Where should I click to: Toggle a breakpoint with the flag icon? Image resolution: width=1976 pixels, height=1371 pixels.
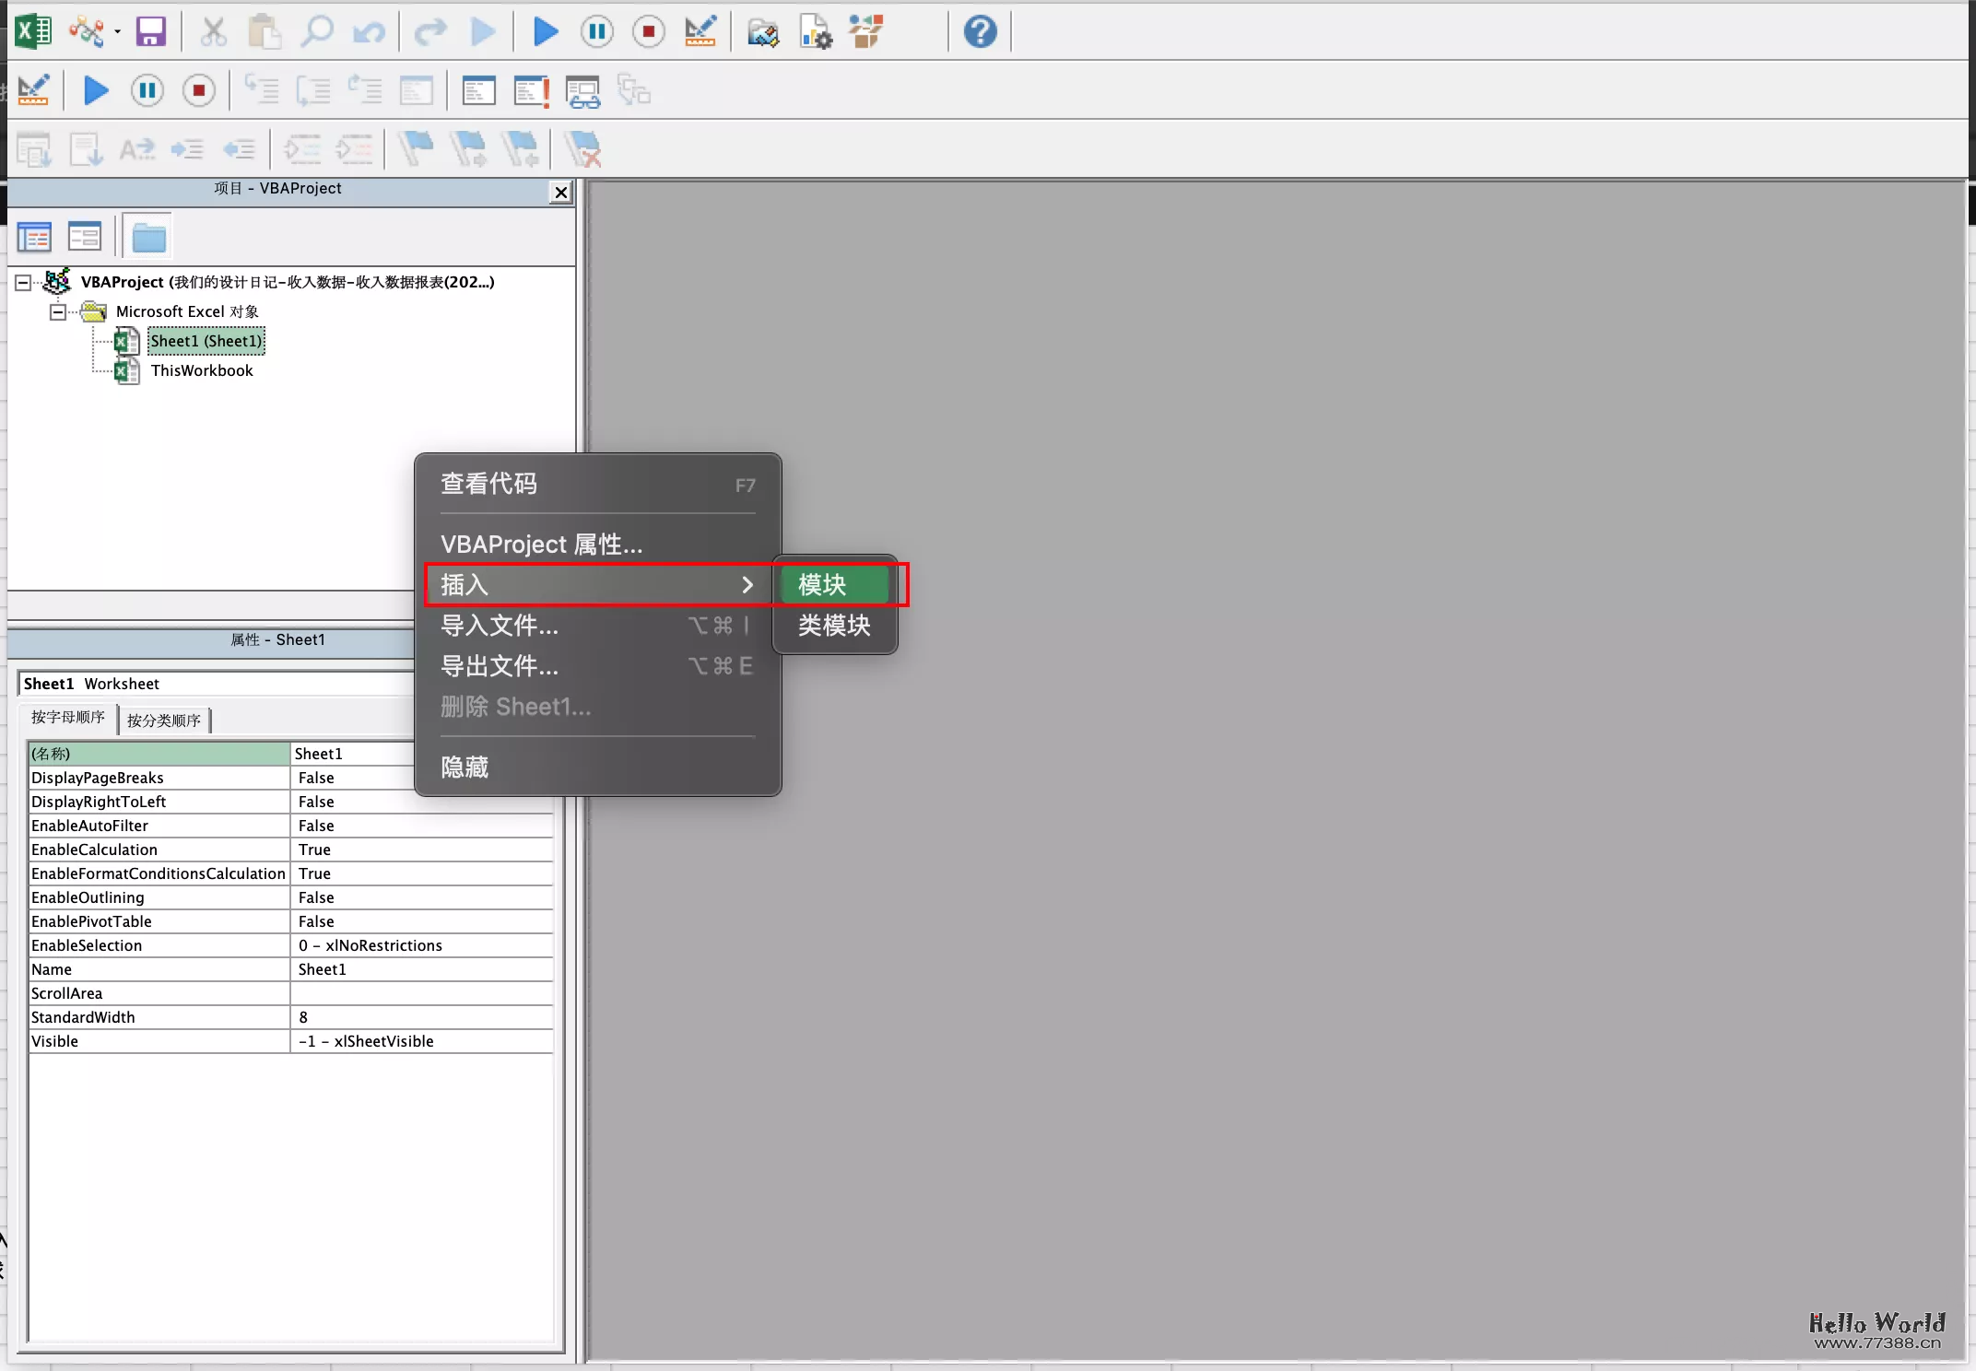(x=416, y=149)
